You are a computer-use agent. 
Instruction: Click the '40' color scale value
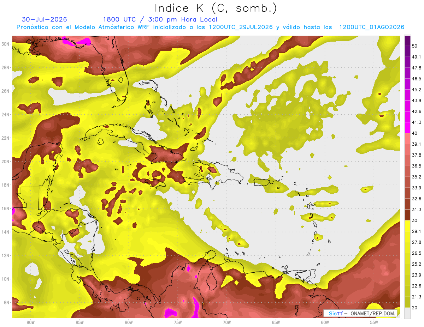tap(415, 133)
